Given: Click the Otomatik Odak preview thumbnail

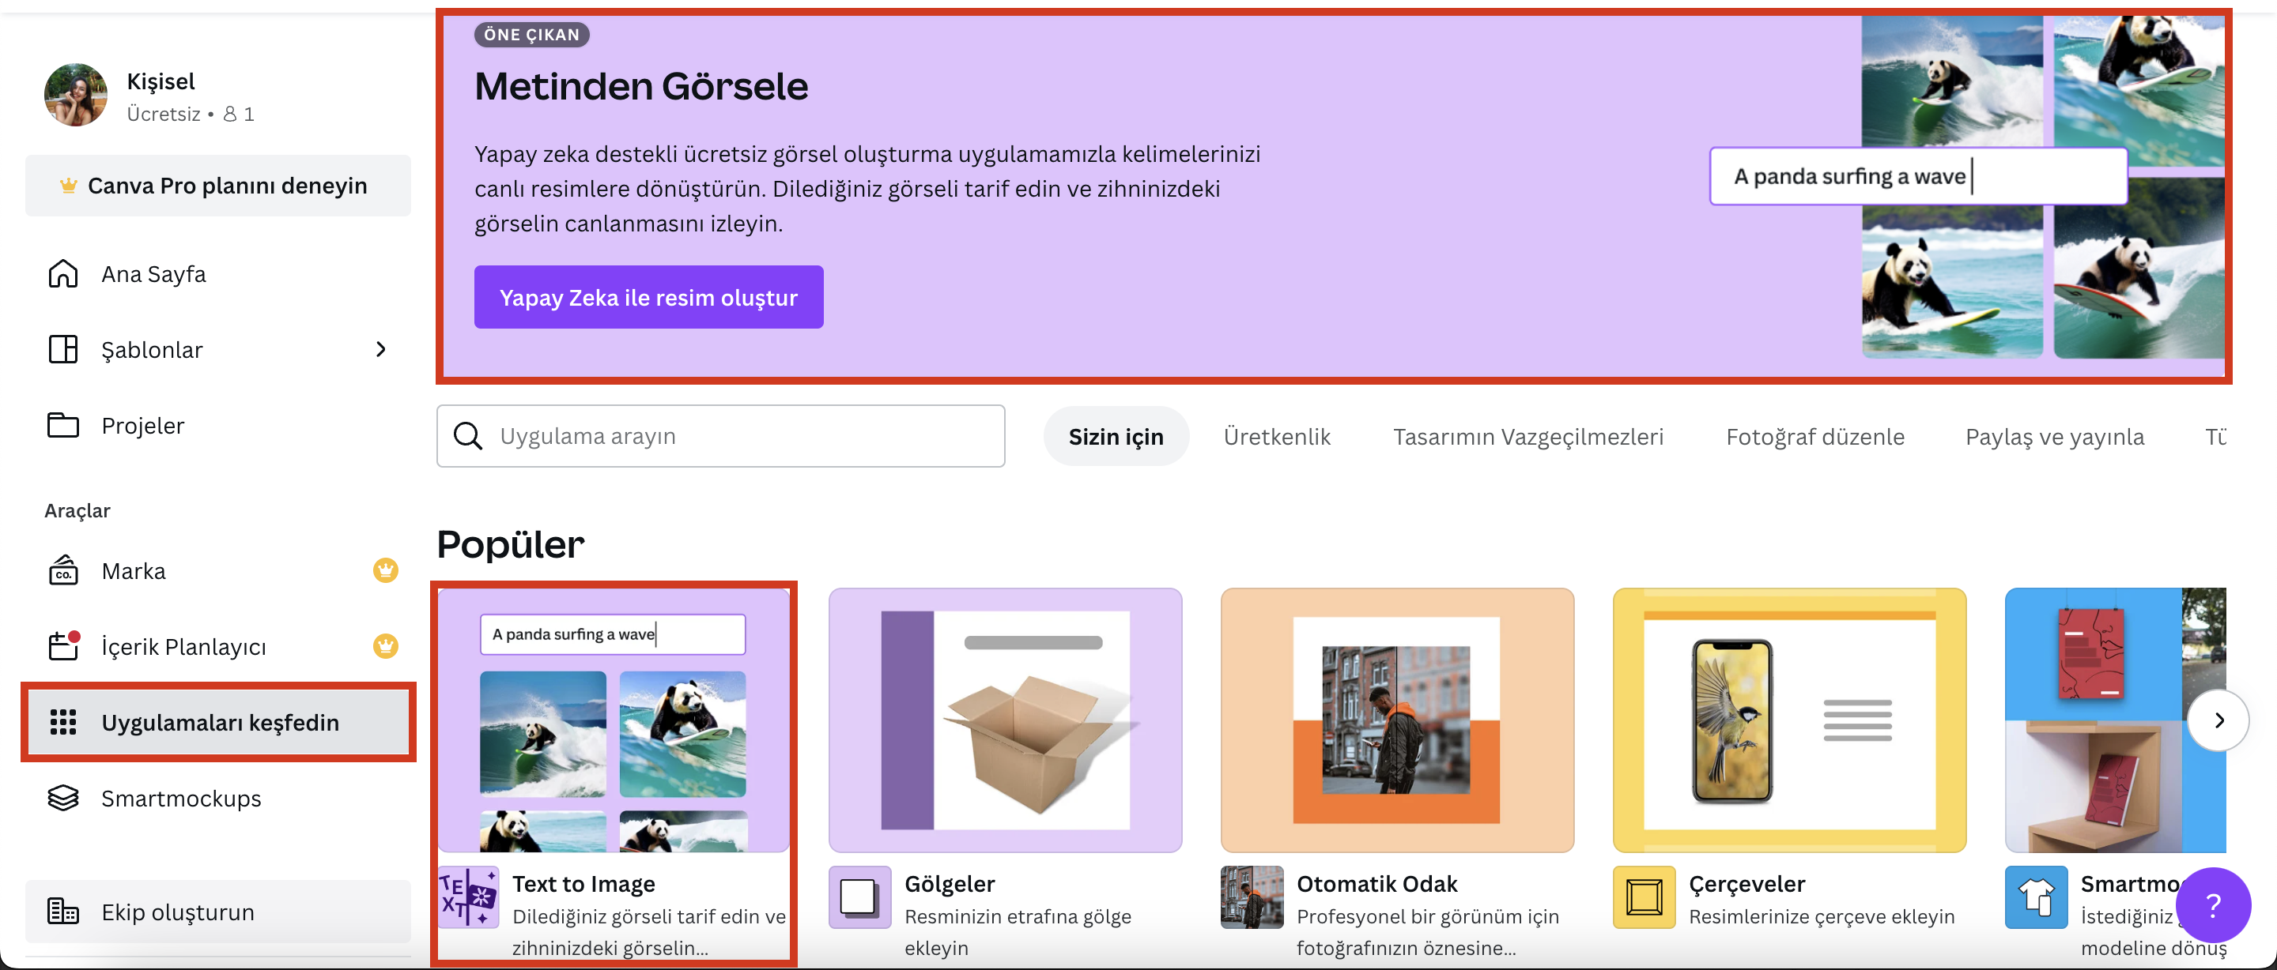Looking at the screenshot, I should click(x=1398, y=720).
